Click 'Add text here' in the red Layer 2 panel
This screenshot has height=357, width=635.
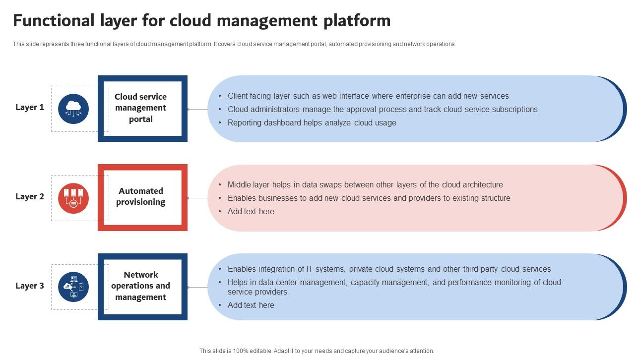(x=251, y=212)
